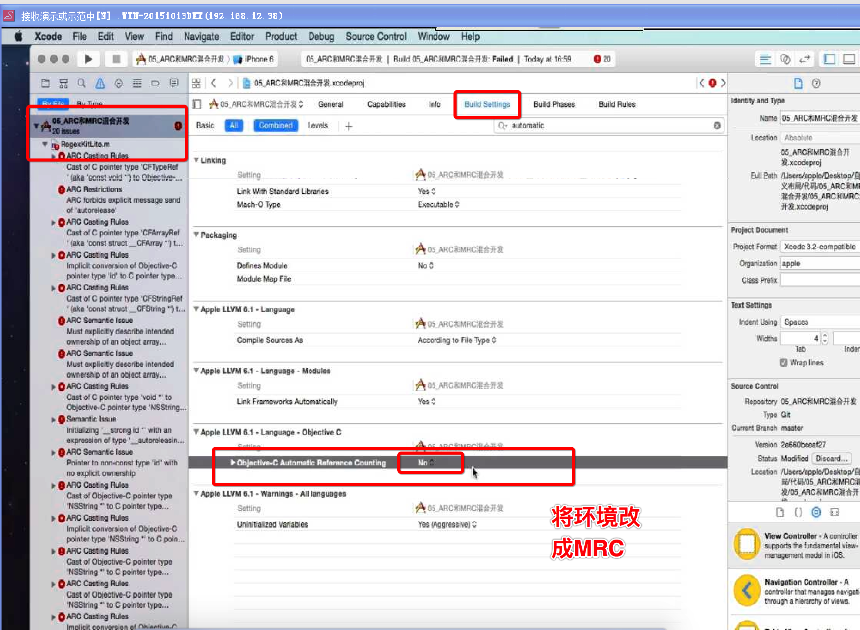Image resolution: width=860 pixels, height=630 pixels.
Task: Open the Build Settings tab
Action: (x=487, y=104)
